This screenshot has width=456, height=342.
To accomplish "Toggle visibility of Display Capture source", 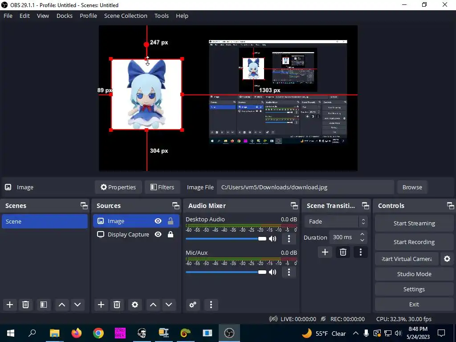I will [158, 234].
